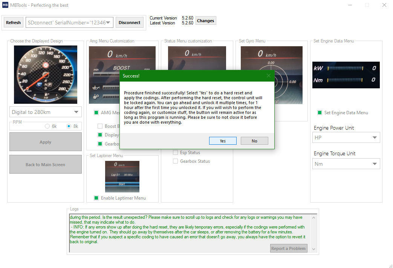Click the Disconnect button
The height and width of the screenshot is (268, 393).
click(130, 22)
